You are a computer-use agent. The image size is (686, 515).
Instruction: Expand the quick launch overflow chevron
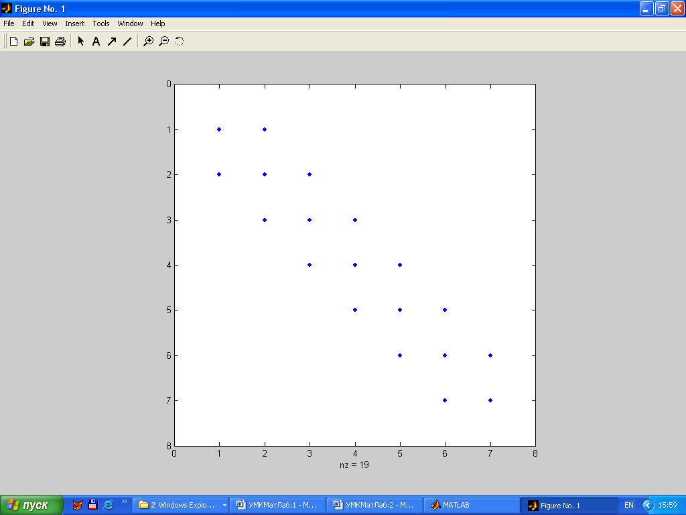point(124,501)
